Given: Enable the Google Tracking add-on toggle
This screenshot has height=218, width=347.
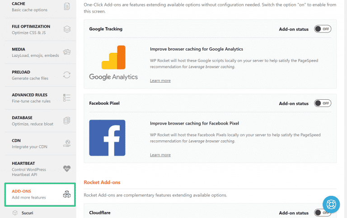Looking at the screenshot, I should click(x=323, y=29).
